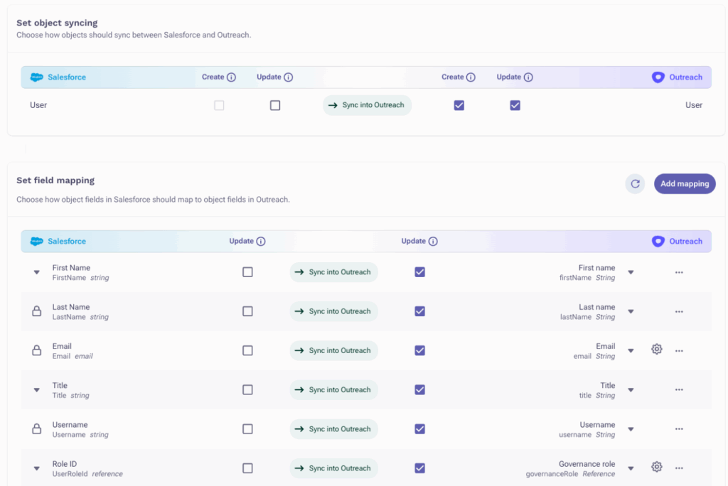Open settings gear for Email mapping
Image resolution: width=728 pixels, height=486 pixels.
pos(657,350)
